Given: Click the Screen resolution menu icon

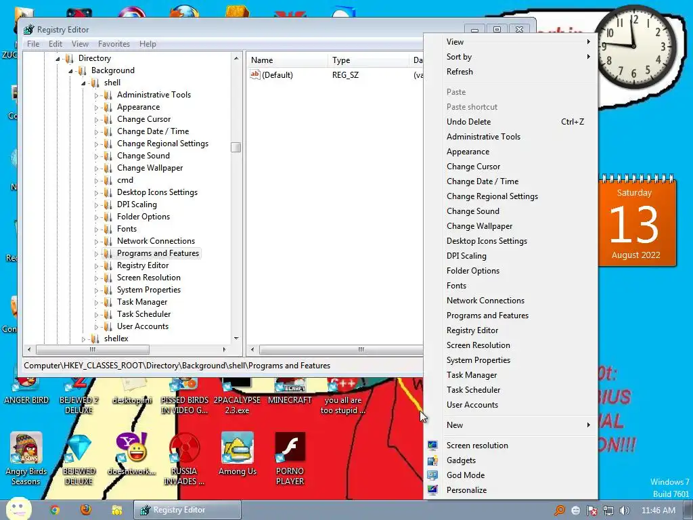Looking at the screenshot, I should pos(432,446).
